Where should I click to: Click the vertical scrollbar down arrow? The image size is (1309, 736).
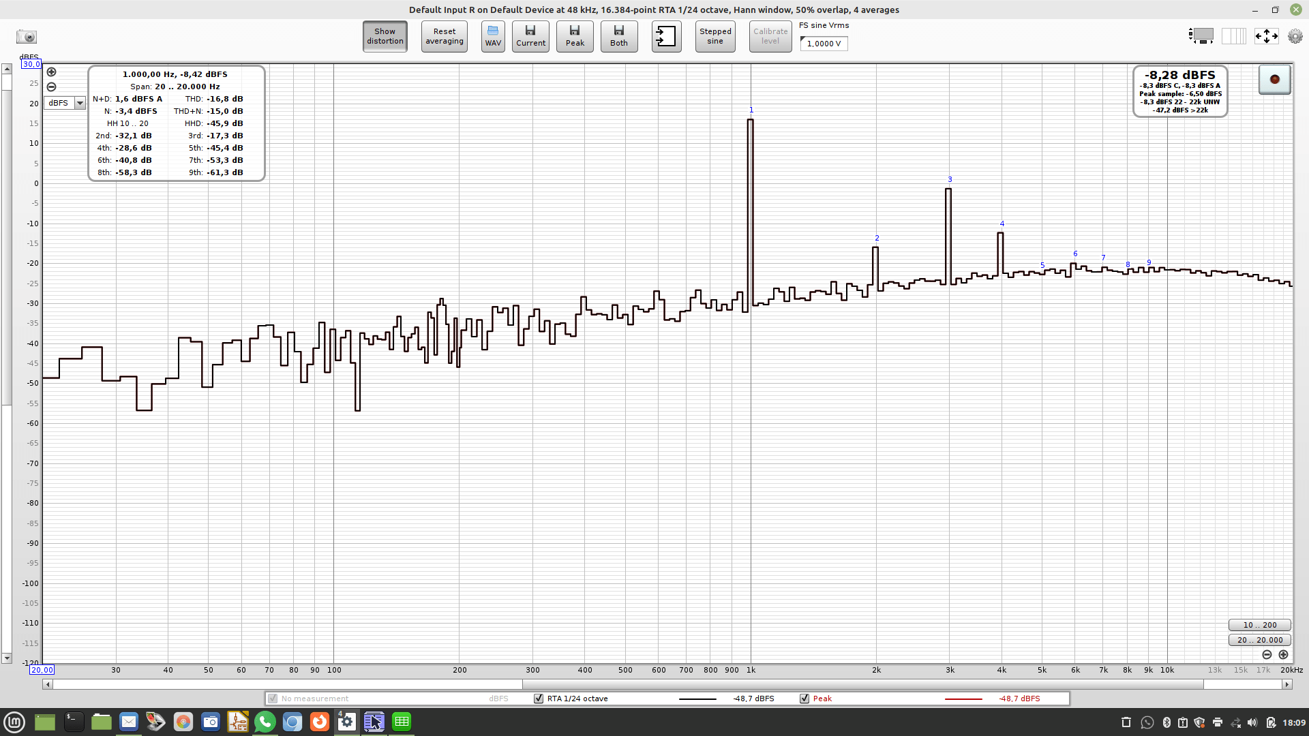[x=6, y=658]
